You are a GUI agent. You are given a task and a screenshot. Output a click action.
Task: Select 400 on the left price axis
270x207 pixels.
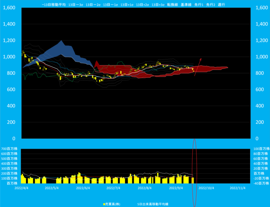[x=11, y=106]
